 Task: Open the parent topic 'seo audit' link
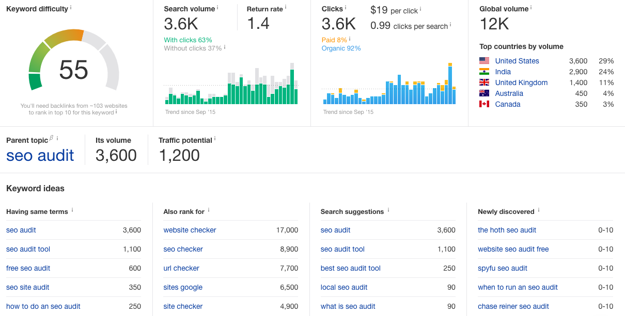click(x=40, y=155)
